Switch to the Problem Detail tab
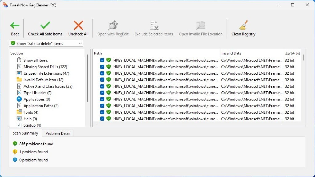The image size is (315, 177). 58,133
